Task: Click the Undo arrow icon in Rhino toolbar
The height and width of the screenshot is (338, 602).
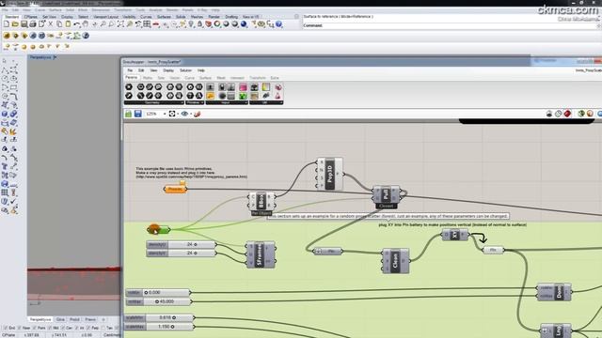Action: 77,24
